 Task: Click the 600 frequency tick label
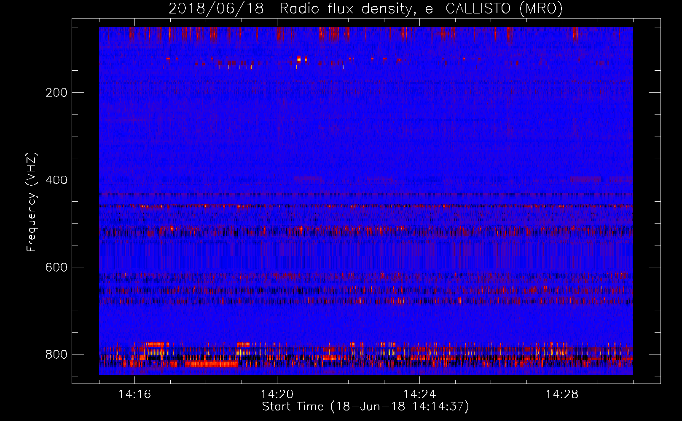pyautogui.click(x=56, y=267)
